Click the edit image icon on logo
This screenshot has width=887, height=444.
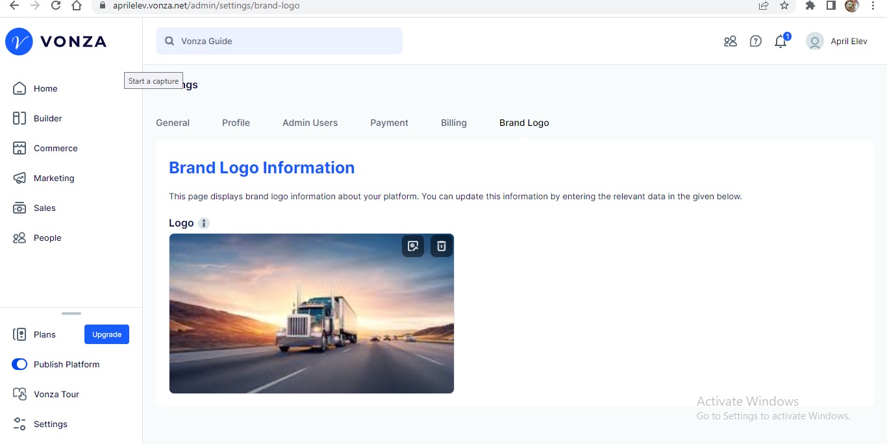point(413,246)
